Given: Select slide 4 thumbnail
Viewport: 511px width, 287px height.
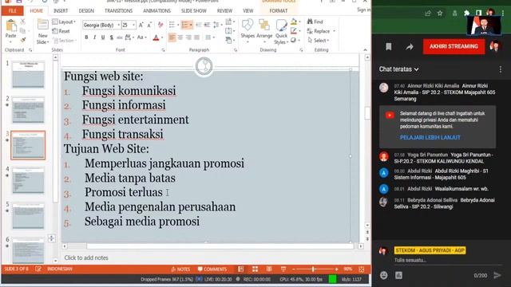Looking at the screenshot, I should (28, 180).
